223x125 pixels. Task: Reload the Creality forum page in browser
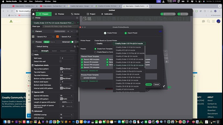coord(12,11)
